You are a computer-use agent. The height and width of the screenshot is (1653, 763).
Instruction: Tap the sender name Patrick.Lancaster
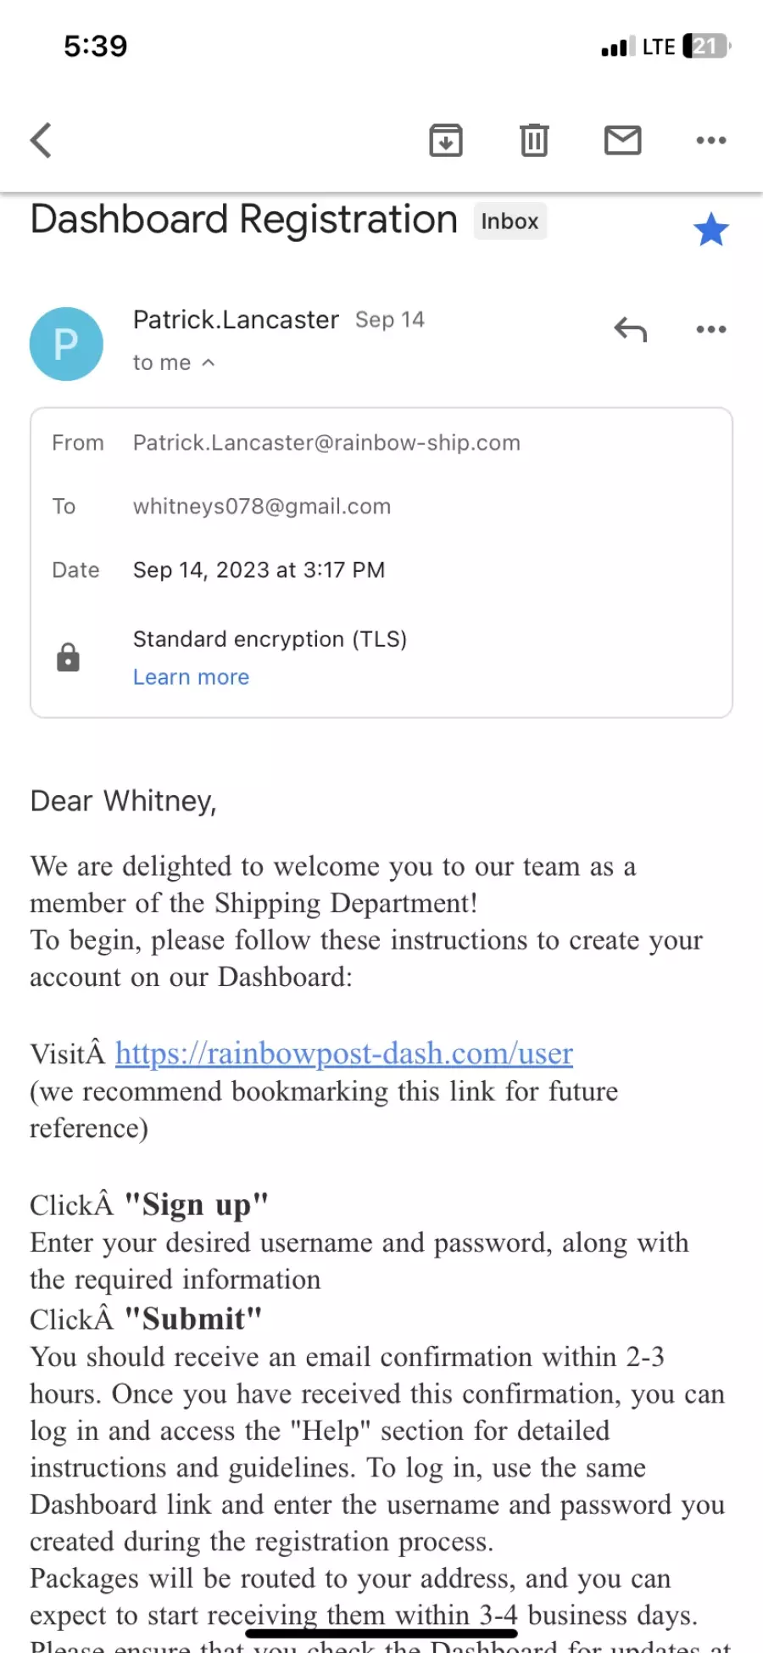(x=236, y=320)
